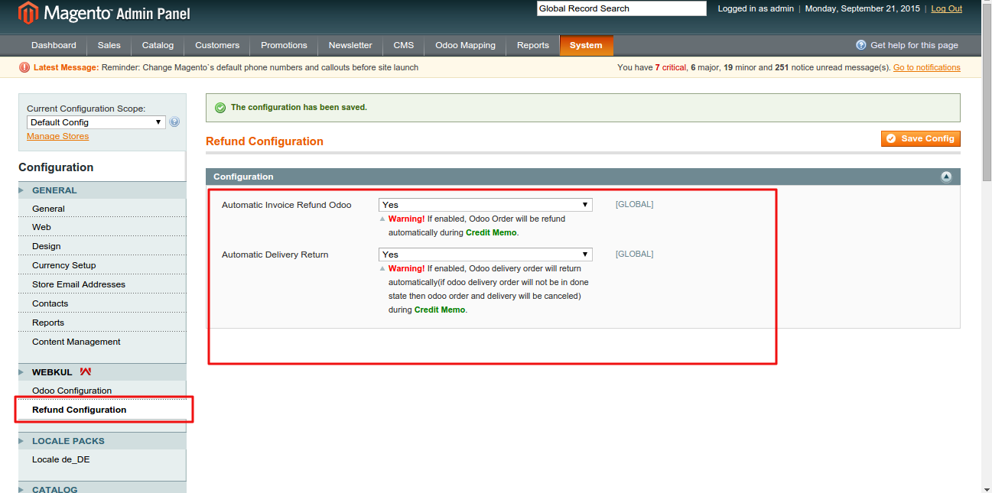Screen dimensions: 992x493
Task: Expand the GENERAL sidebar group
Action: (102, 190)
